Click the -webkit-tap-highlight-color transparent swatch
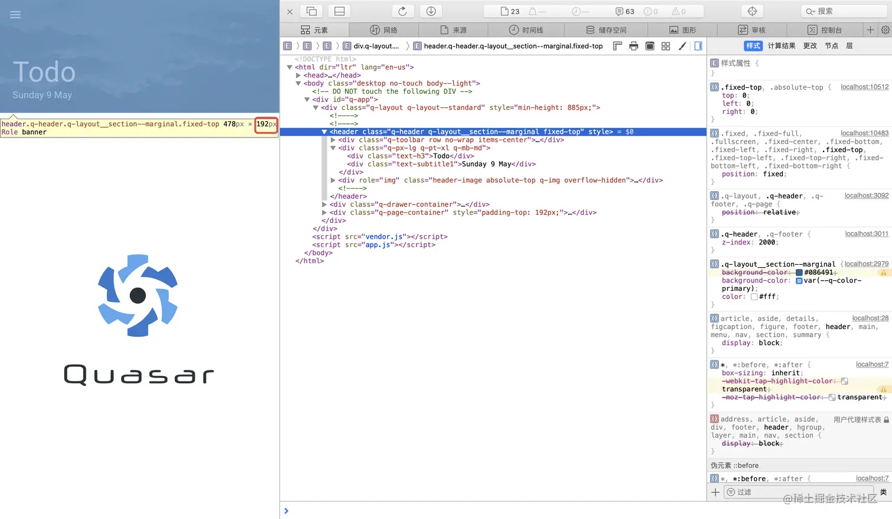Screen dimensions: 892x519 (x=844, y=382)
